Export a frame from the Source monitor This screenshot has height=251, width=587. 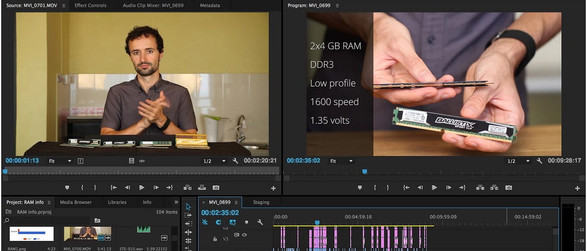tap(216, 188)
